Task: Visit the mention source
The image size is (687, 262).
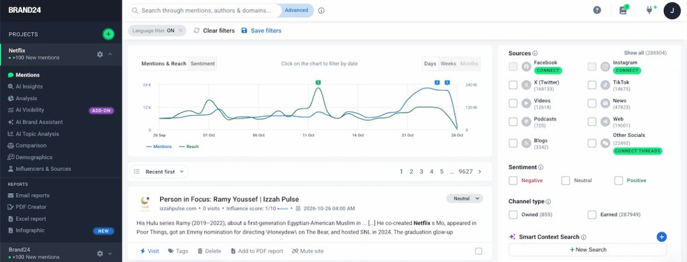Action: 149,251
